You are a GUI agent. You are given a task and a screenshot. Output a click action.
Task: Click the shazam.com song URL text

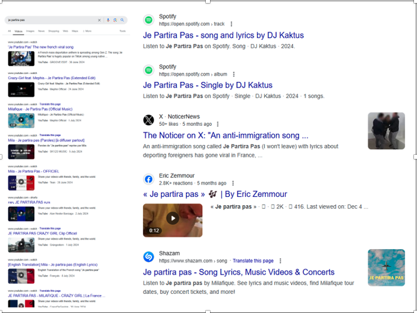pyautogui.click(x=193, y=261)
